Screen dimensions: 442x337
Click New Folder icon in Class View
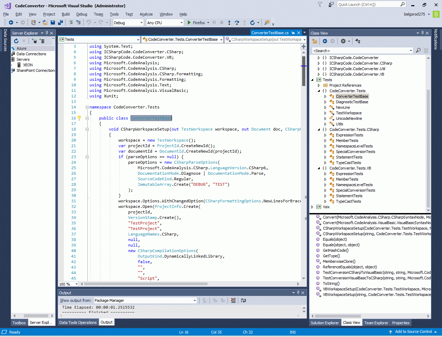pyautogui.click(x=315, y=41)
